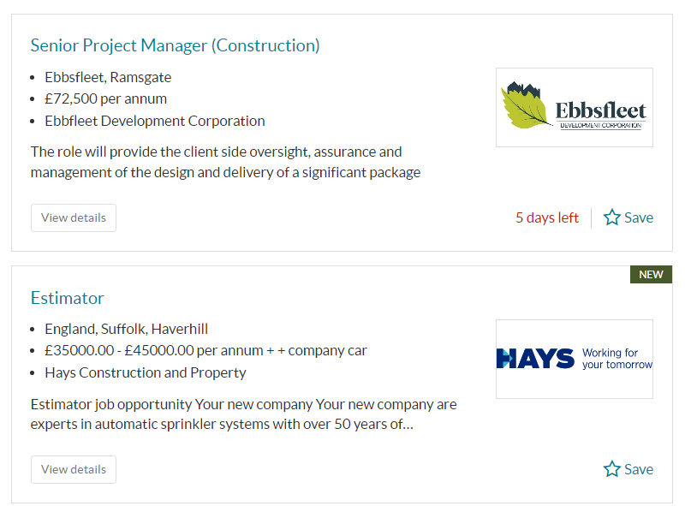Click the 'Save' text on the Hays job

coord(639,469)
